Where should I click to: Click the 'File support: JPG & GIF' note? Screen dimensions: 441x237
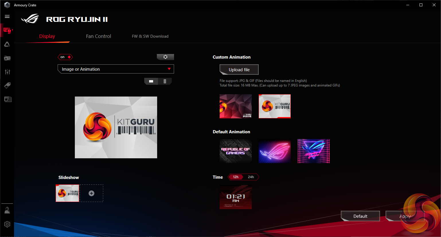click(263, 81)
